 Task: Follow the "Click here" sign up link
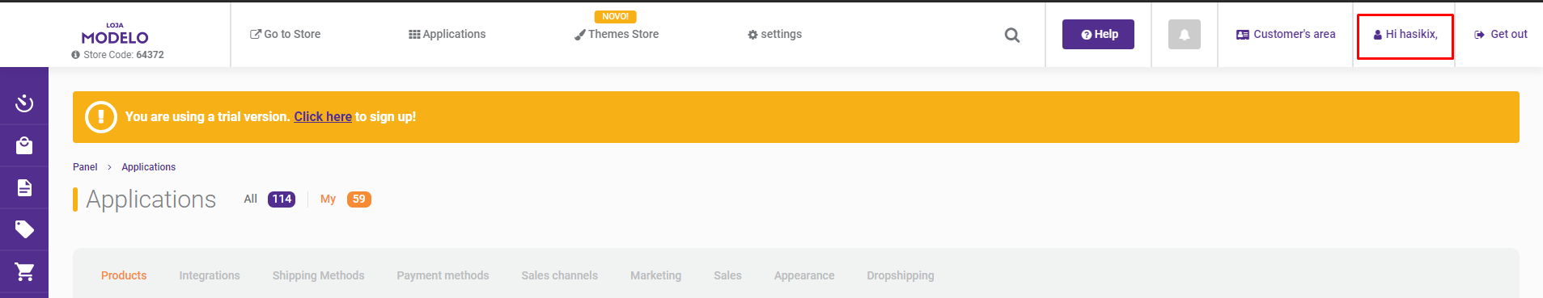(x=323, y=116)
